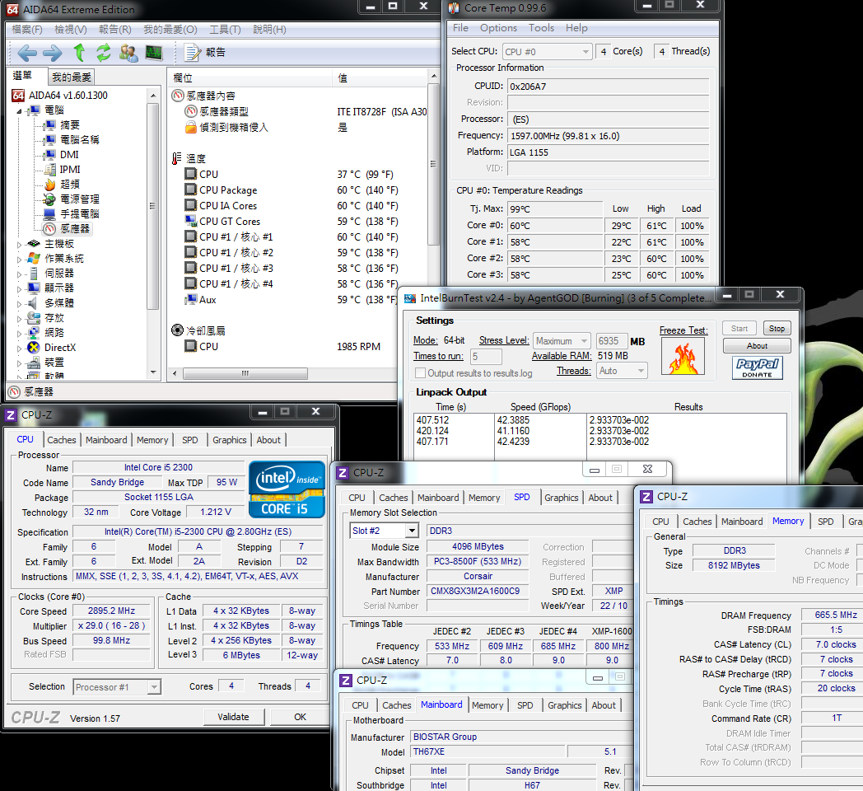This screenshot has width=863, height=791.
Task: Refresh AIDA64 with the green arrows icon
Action: pos(104,53)
